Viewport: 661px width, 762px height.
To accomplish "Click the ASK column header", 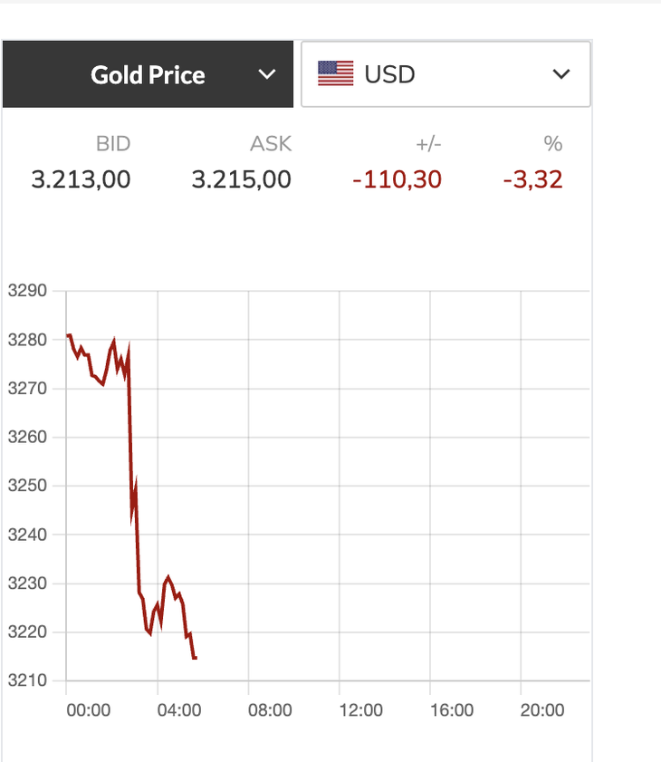I will [271, 143].
